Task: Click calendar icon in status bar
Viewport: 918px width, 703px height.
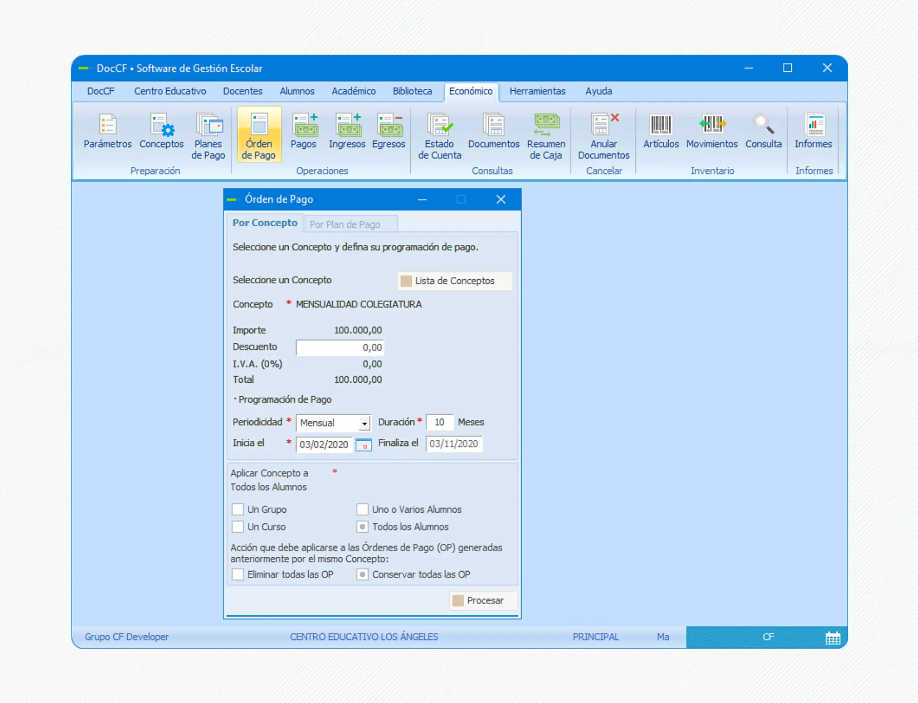Action: click(x=832, y=638)
